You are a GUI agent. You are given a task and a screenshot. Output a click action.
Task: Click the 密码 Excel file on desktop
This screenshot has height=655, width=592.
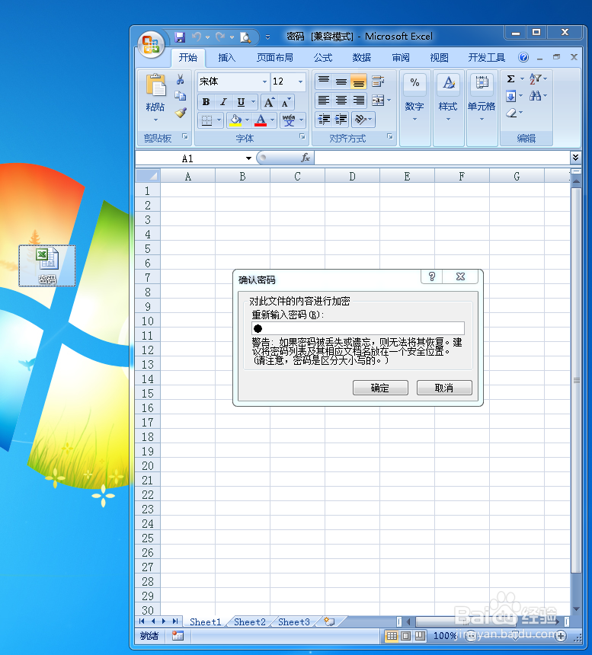(47, 266)
